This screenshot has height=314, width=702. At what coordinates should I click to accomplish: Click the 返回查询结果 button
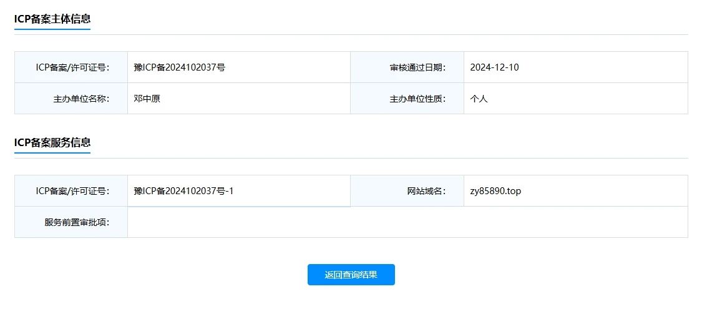click(351, 275)
